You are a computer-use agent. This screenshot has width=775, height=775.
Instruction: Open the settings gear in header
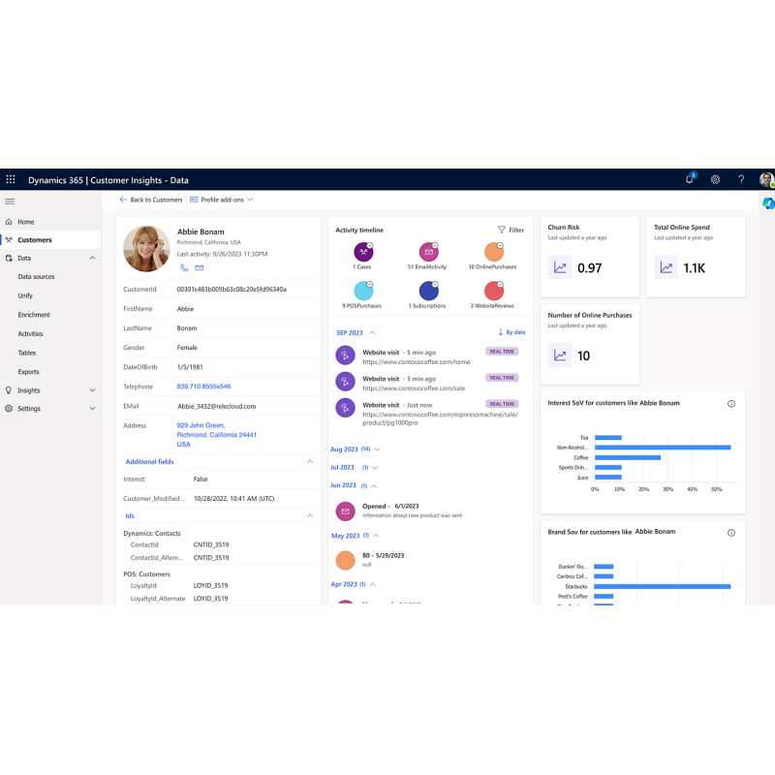pos(715,179)
